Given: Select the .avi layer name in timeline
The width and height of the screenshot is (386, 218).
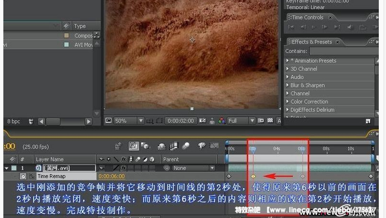Looking at the screenshot, I should 69,168.
